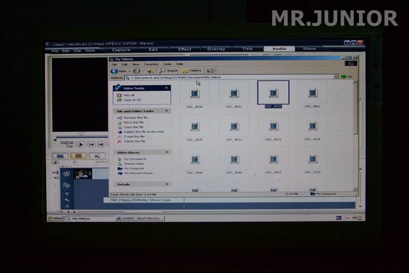Select the DSC_4070 video file
Screen dimensions: 409x273
[195, 129]
